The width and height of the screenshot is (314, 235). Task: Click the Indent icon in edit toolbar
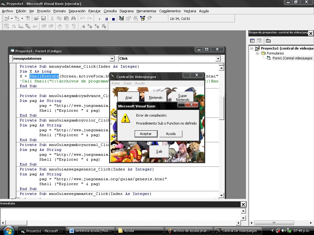coord(44,26)
